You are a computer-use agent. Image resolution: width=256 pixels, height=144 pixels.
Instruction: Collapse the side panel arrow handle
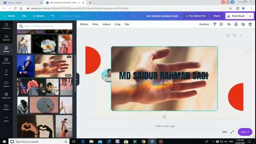point(78,80)
